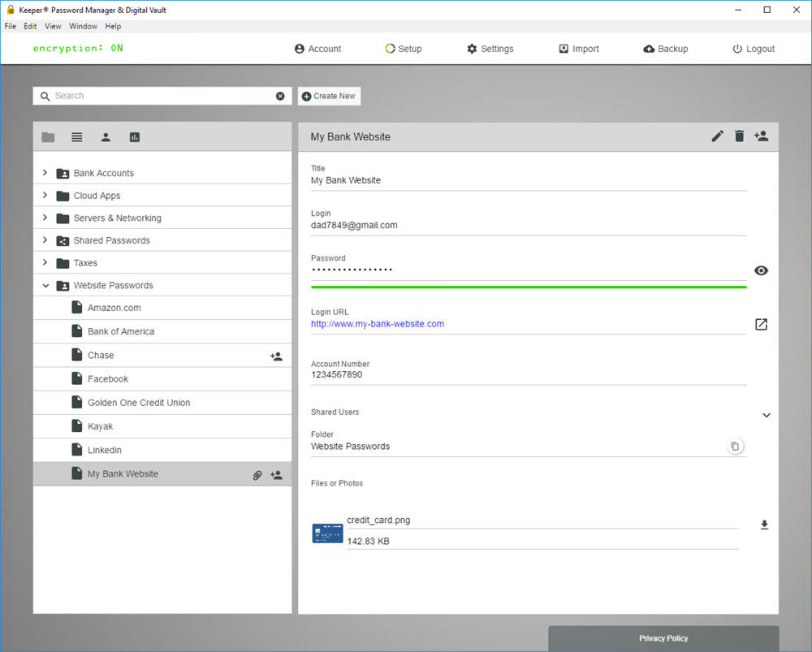
Task: Click the Settings gear icon
Action: 472,49
